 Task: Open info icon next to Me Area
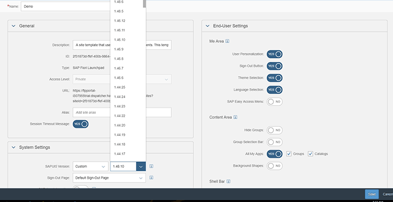[227, 41]
